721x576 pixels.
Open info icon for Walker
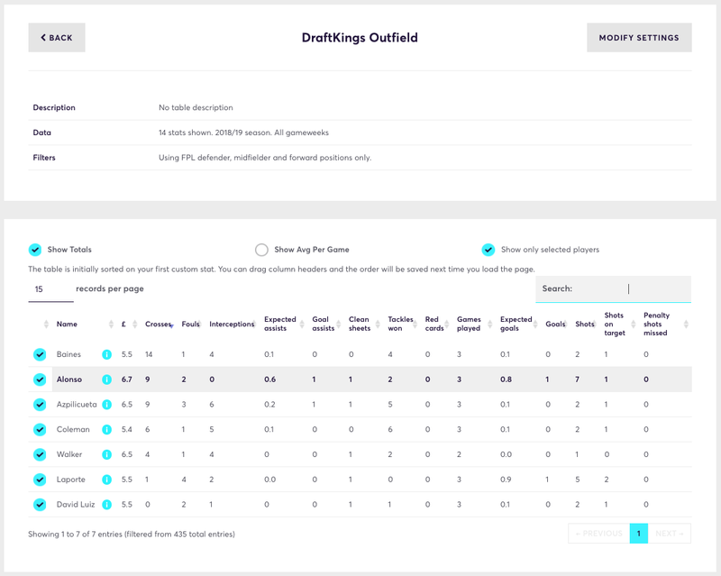[106, 454]
